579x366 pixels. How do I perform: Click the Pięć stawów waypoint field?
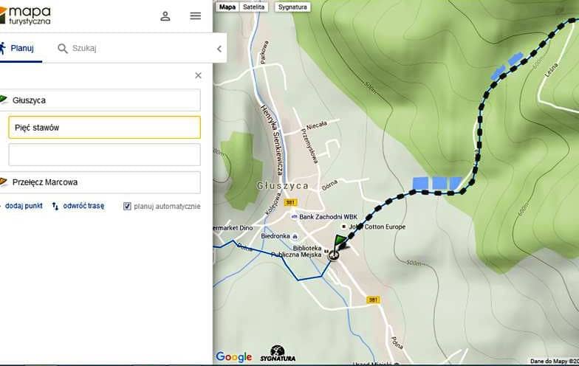103,128
